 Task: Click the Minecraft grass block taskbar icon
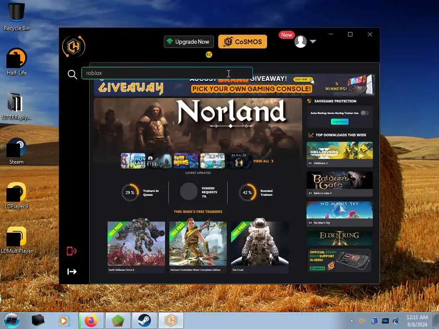(x=118, y=320)
